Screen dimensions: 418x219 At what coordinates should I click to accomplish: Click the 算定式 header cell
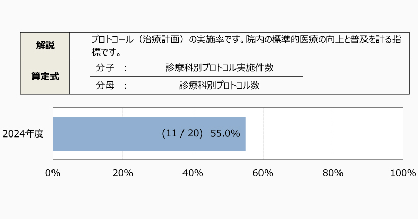(45, 76)
